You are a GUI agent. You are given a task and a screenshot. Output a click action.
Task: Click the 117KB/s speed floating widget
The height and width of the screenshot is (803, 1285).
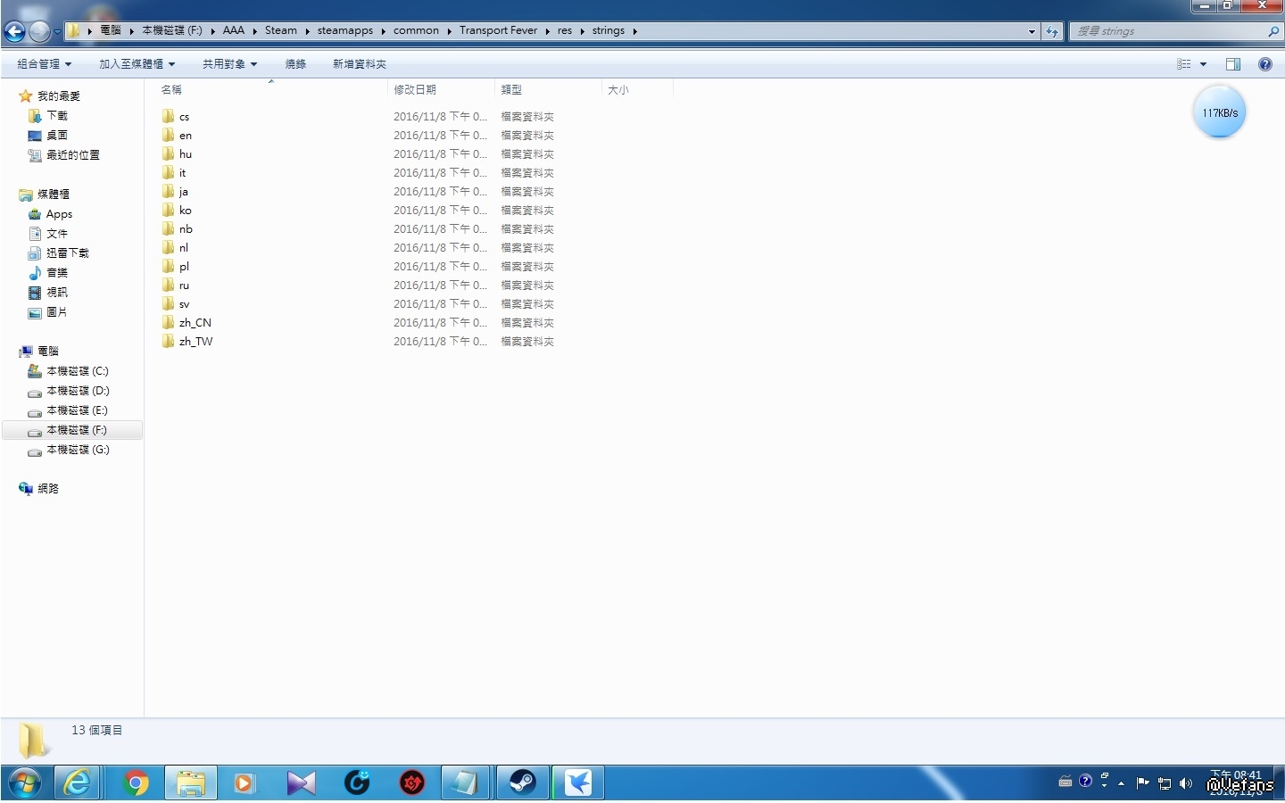click(1219, 112)
